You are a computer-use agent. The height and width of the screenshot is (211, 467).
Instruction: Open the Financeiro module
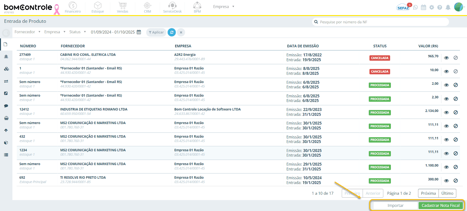coord(73,8)
